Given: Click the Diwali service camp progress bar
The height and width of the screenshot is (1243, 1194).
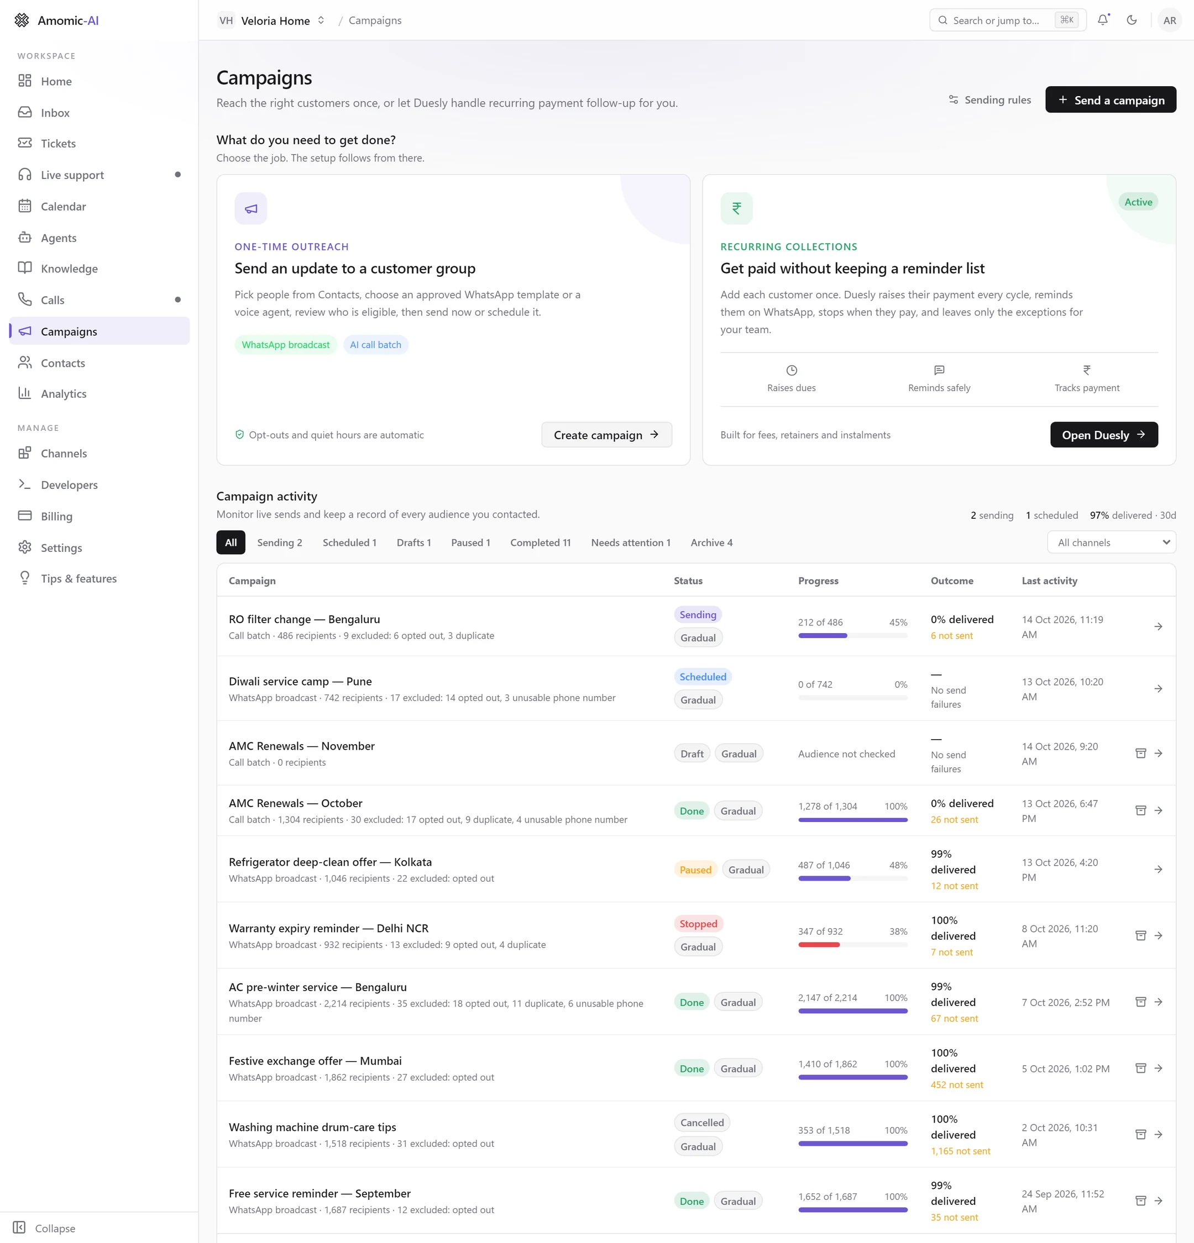Looking at the screenshot, I should coord(853,698).
